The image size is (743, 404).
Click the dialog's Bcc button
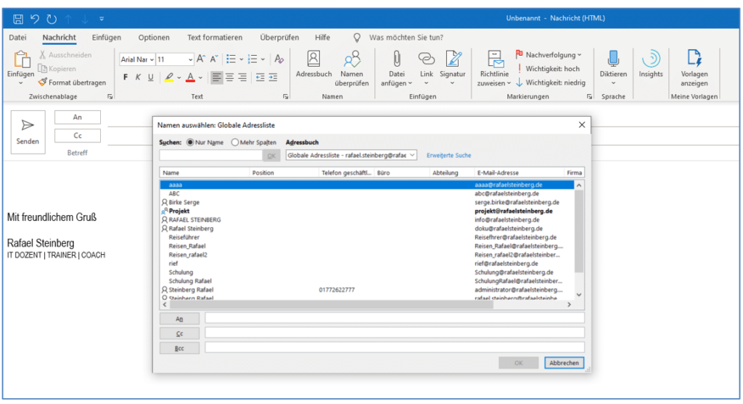point(179,348)
